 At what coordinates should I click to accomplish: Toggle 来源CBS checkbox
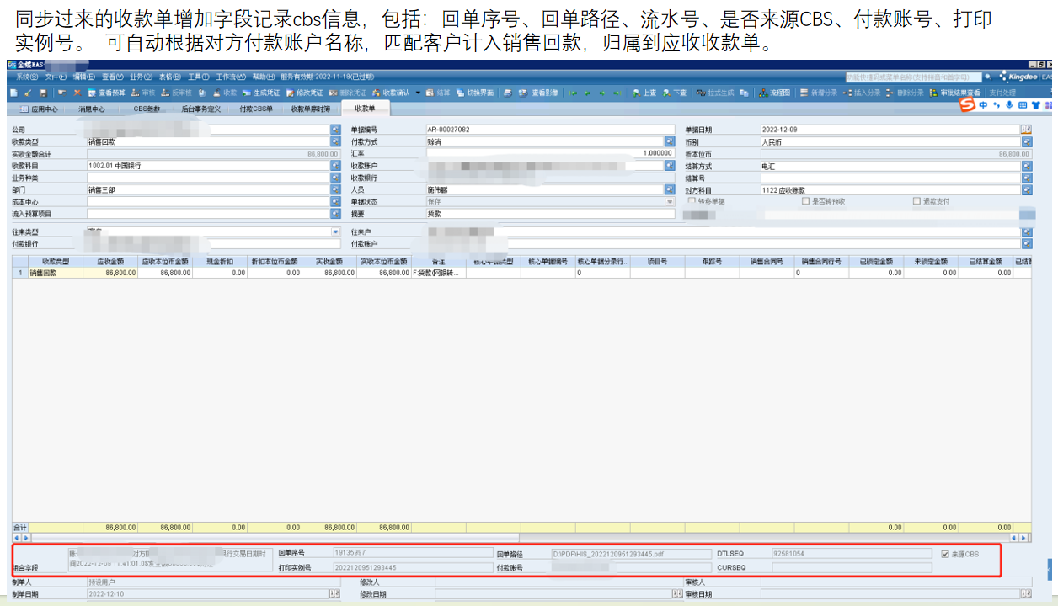click(x=946, y=554)
